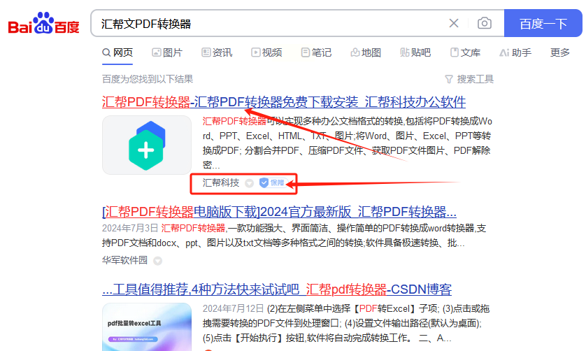Screen dimensions: 586x351
Task: Go to the 贴吧 tab
Action: pos(415,52)
